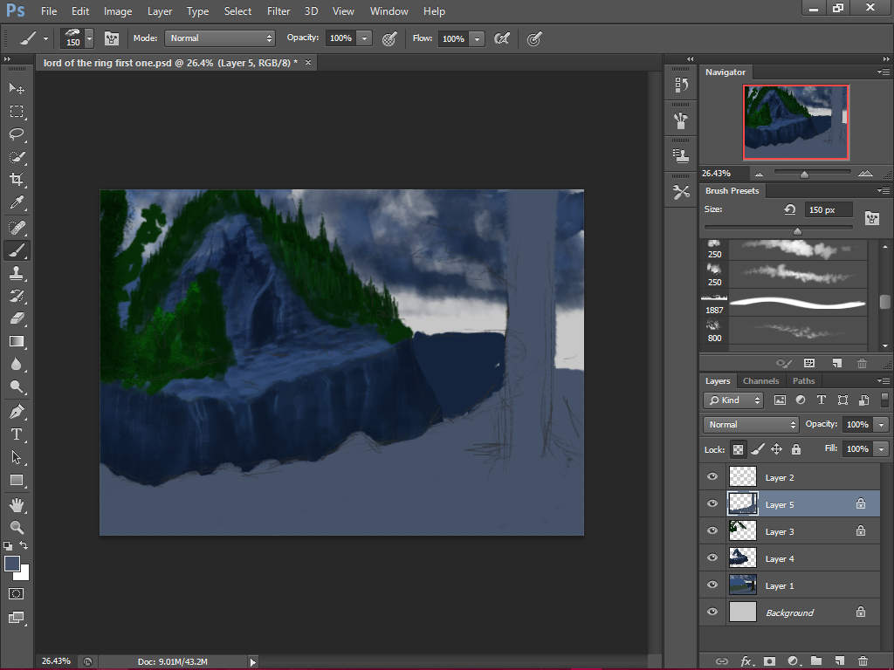Adjust the brush Size slider
The image size is (894, 670).
[x=798, y=230]
